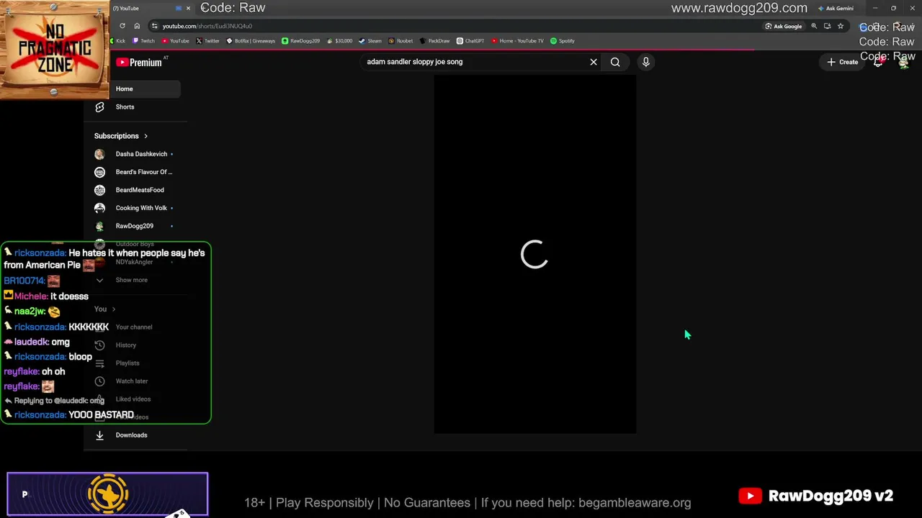The height and width of the screenshot is (518, 922).
Task: Open Dasha Dashkevich channel avatar
Action: 99,154
